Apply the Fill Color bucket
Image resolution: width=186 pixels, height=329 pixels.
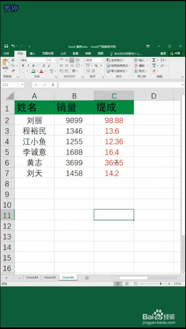[33, 71]
